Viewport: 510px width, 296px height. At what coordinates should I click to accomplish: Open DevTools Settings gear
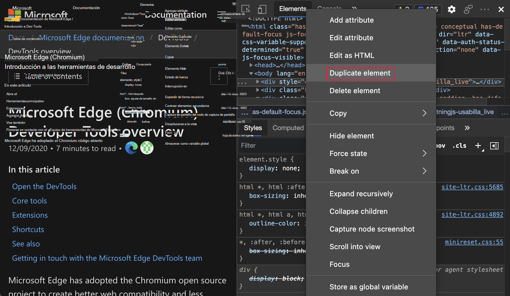tap(451, 9)
